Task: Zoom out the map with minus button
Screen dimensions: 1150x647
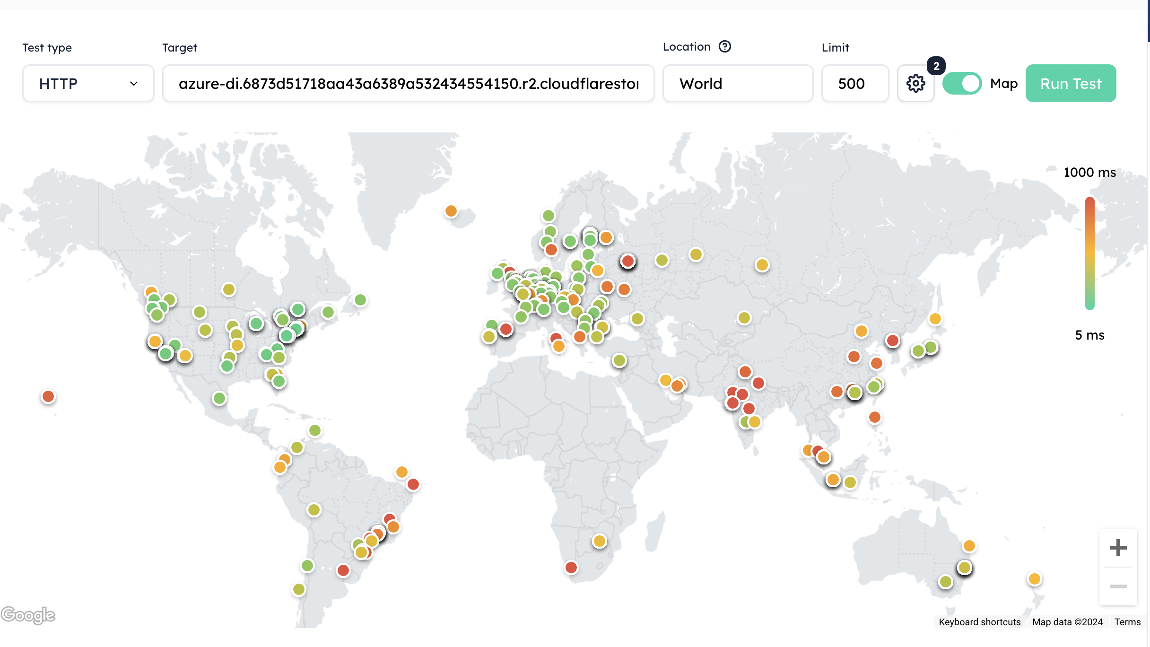Action: click(x=1118, y=586)
